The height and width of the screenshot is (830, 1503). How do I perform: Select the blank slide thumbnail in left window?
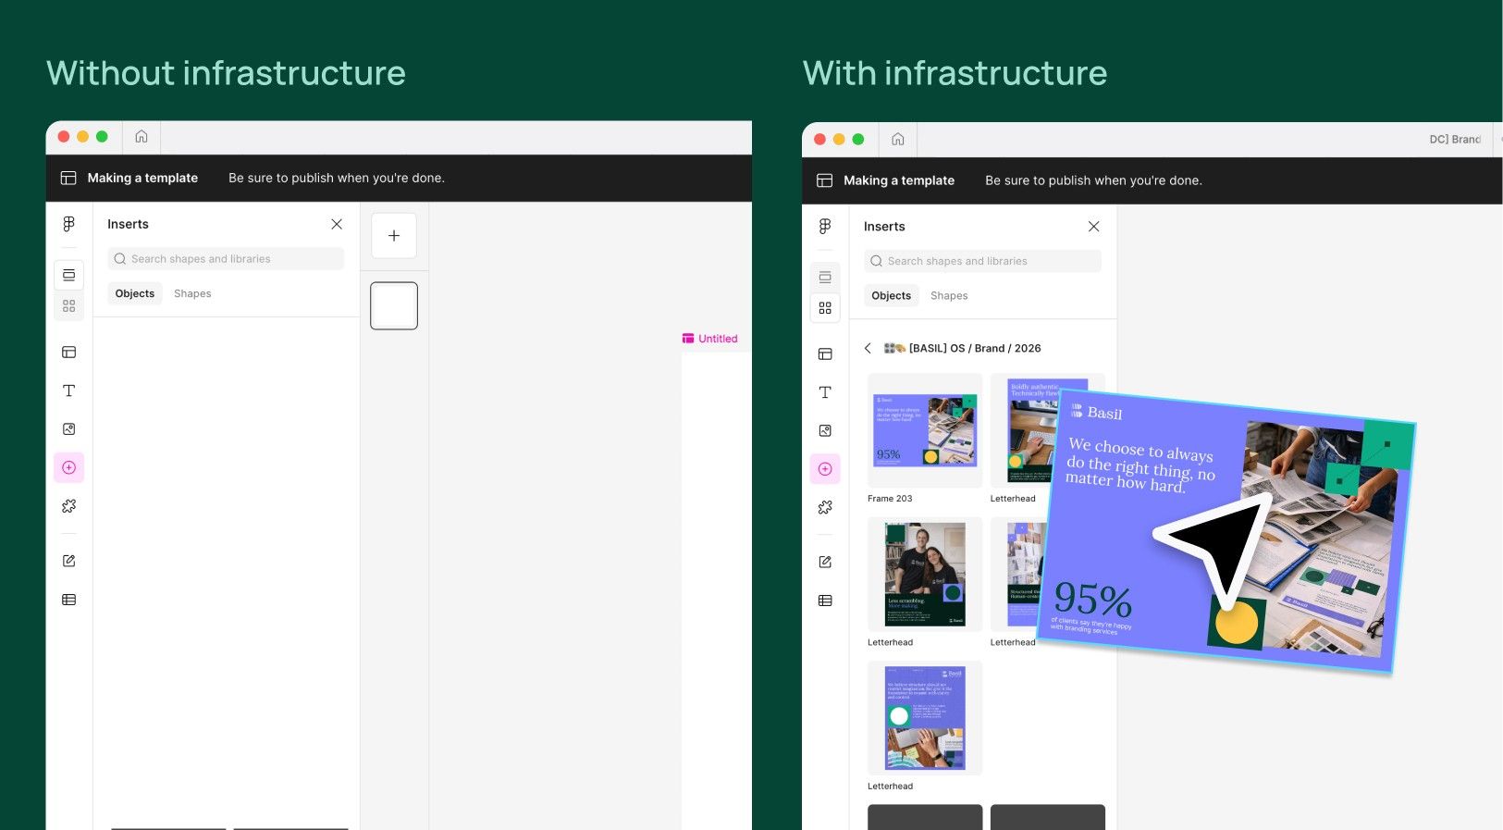[x=394, y=305]
